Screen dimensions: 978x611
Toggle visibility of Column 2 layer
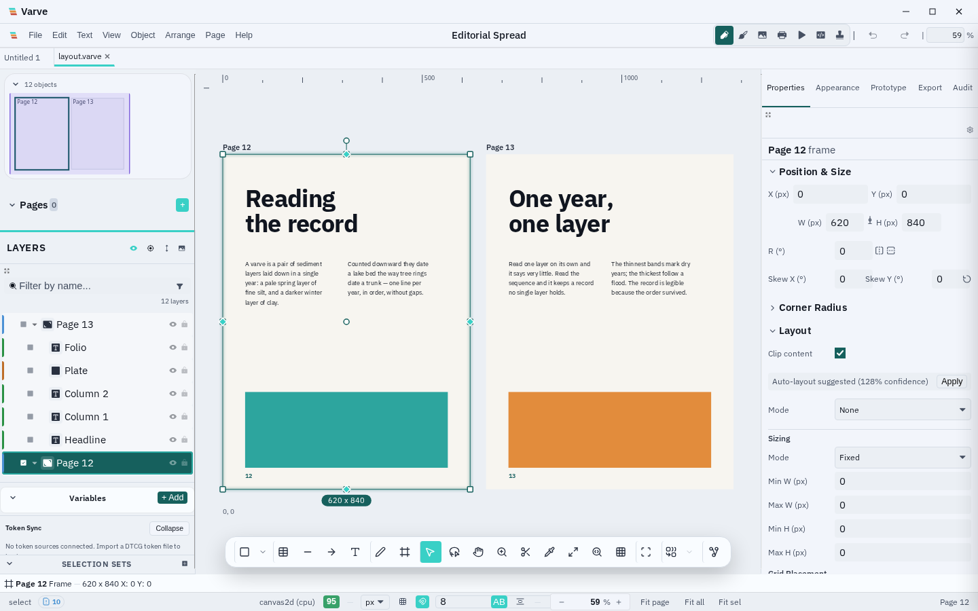tap(173, 394)
